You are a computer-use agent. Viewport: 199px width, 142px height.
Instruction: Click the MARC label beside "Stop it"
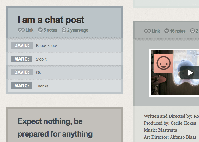click(22, 59)
